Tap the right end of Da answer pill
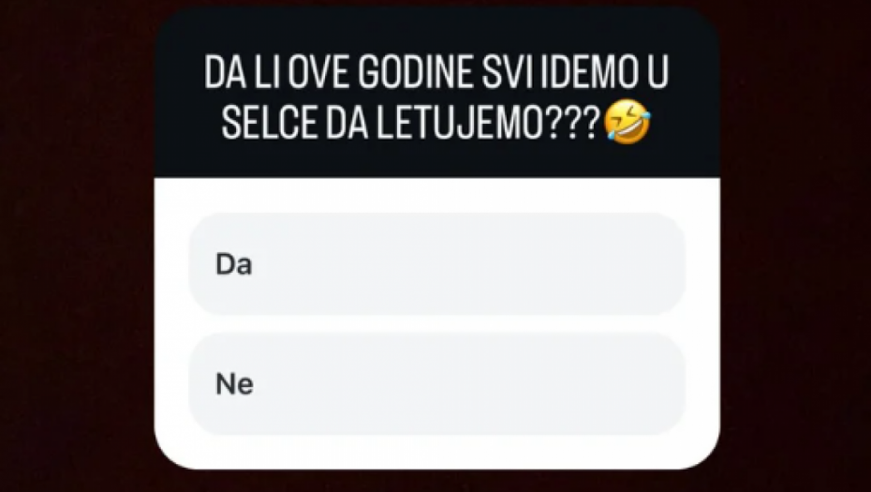The image size is (871, 492). 656,264
